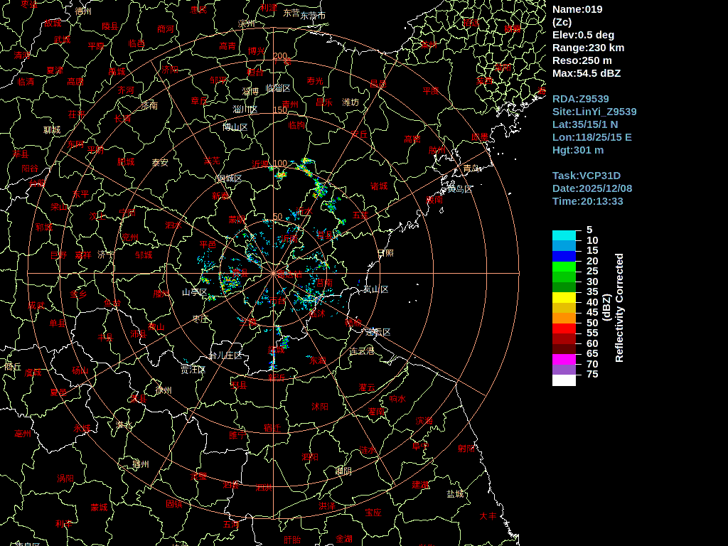The image size is (728, 546).
Task: Pick the magenta 65 dBZ legend swatch
Action: [x=564, y=359]
